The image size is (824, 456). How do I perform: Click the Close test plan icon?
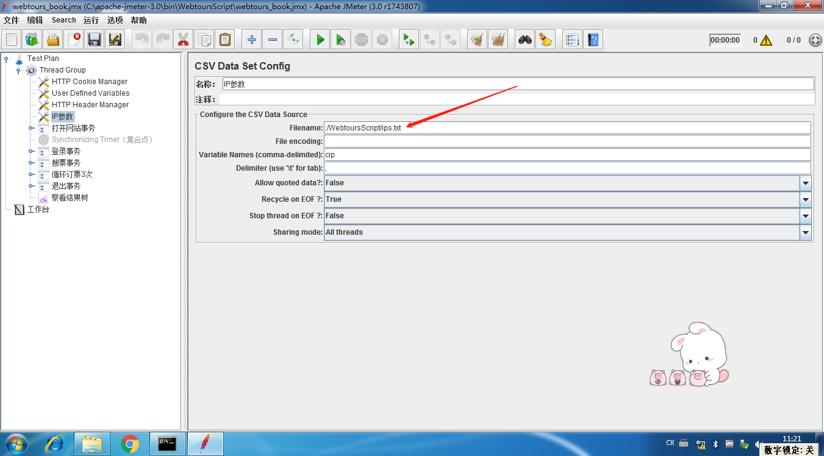tap(74, 40)
